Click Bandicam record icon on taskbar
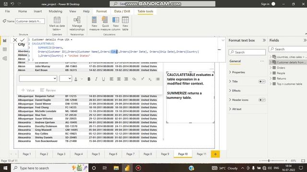Screen dimensions: 307x172 138,168
